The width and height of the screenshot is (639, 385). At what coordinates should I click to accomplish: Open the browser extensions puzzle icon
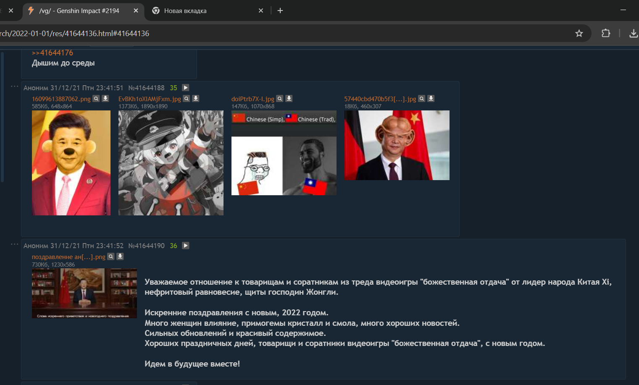point(606,33)
